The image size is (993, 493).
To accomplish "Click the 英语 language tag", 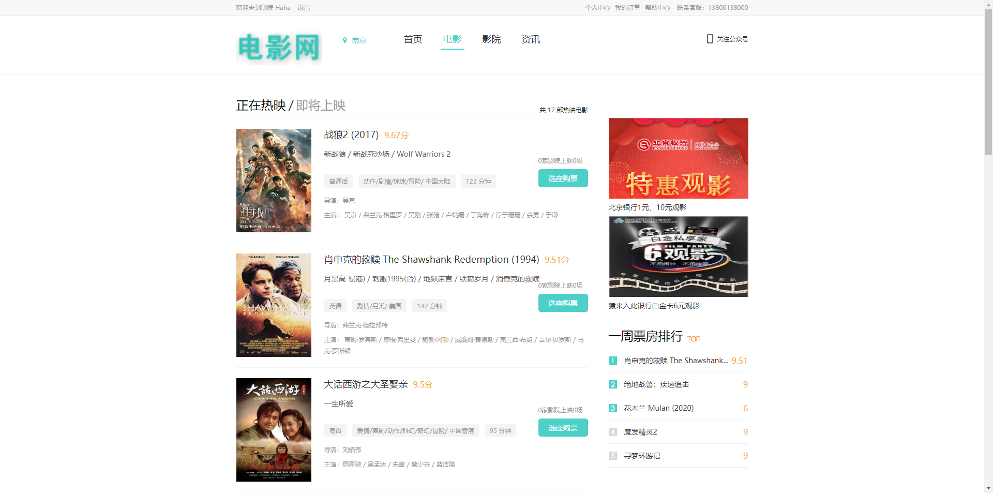I will 335,306.
